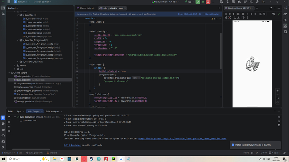Open app run configuration dropdown
This screenshot has width=289, height=162.
[x=189, y=2]
